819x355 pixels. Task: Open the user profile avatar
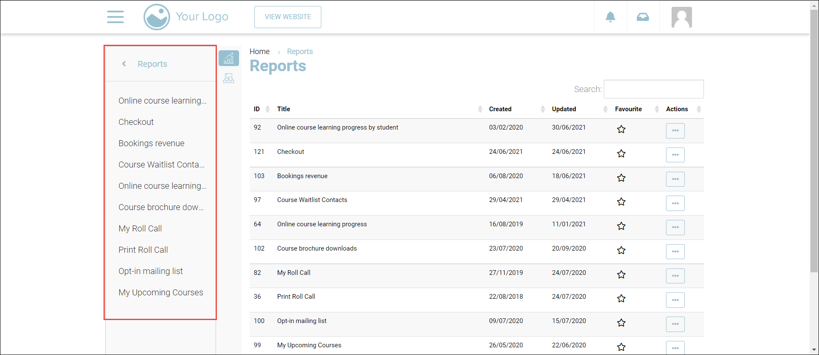point(681,17)
